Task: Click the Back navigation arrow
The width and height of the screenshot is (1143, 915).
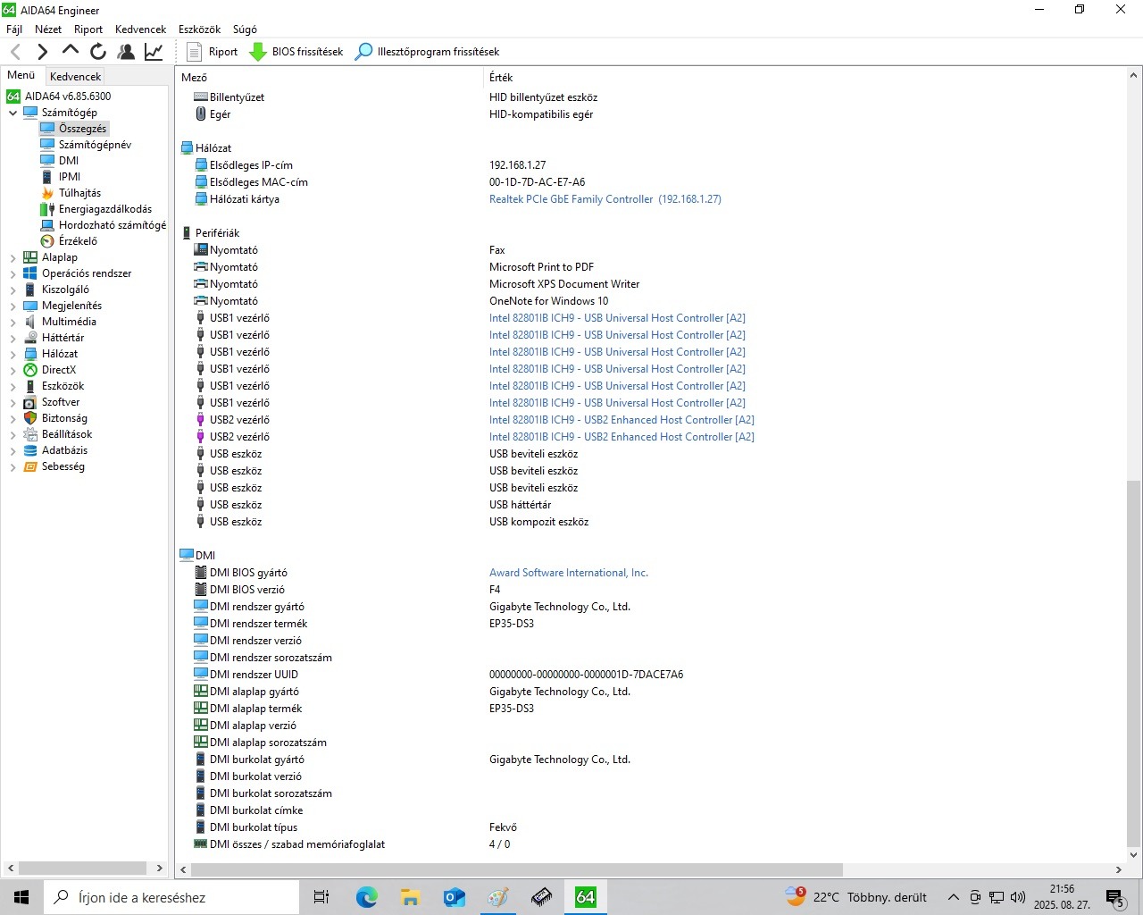Action: point(15,52)
